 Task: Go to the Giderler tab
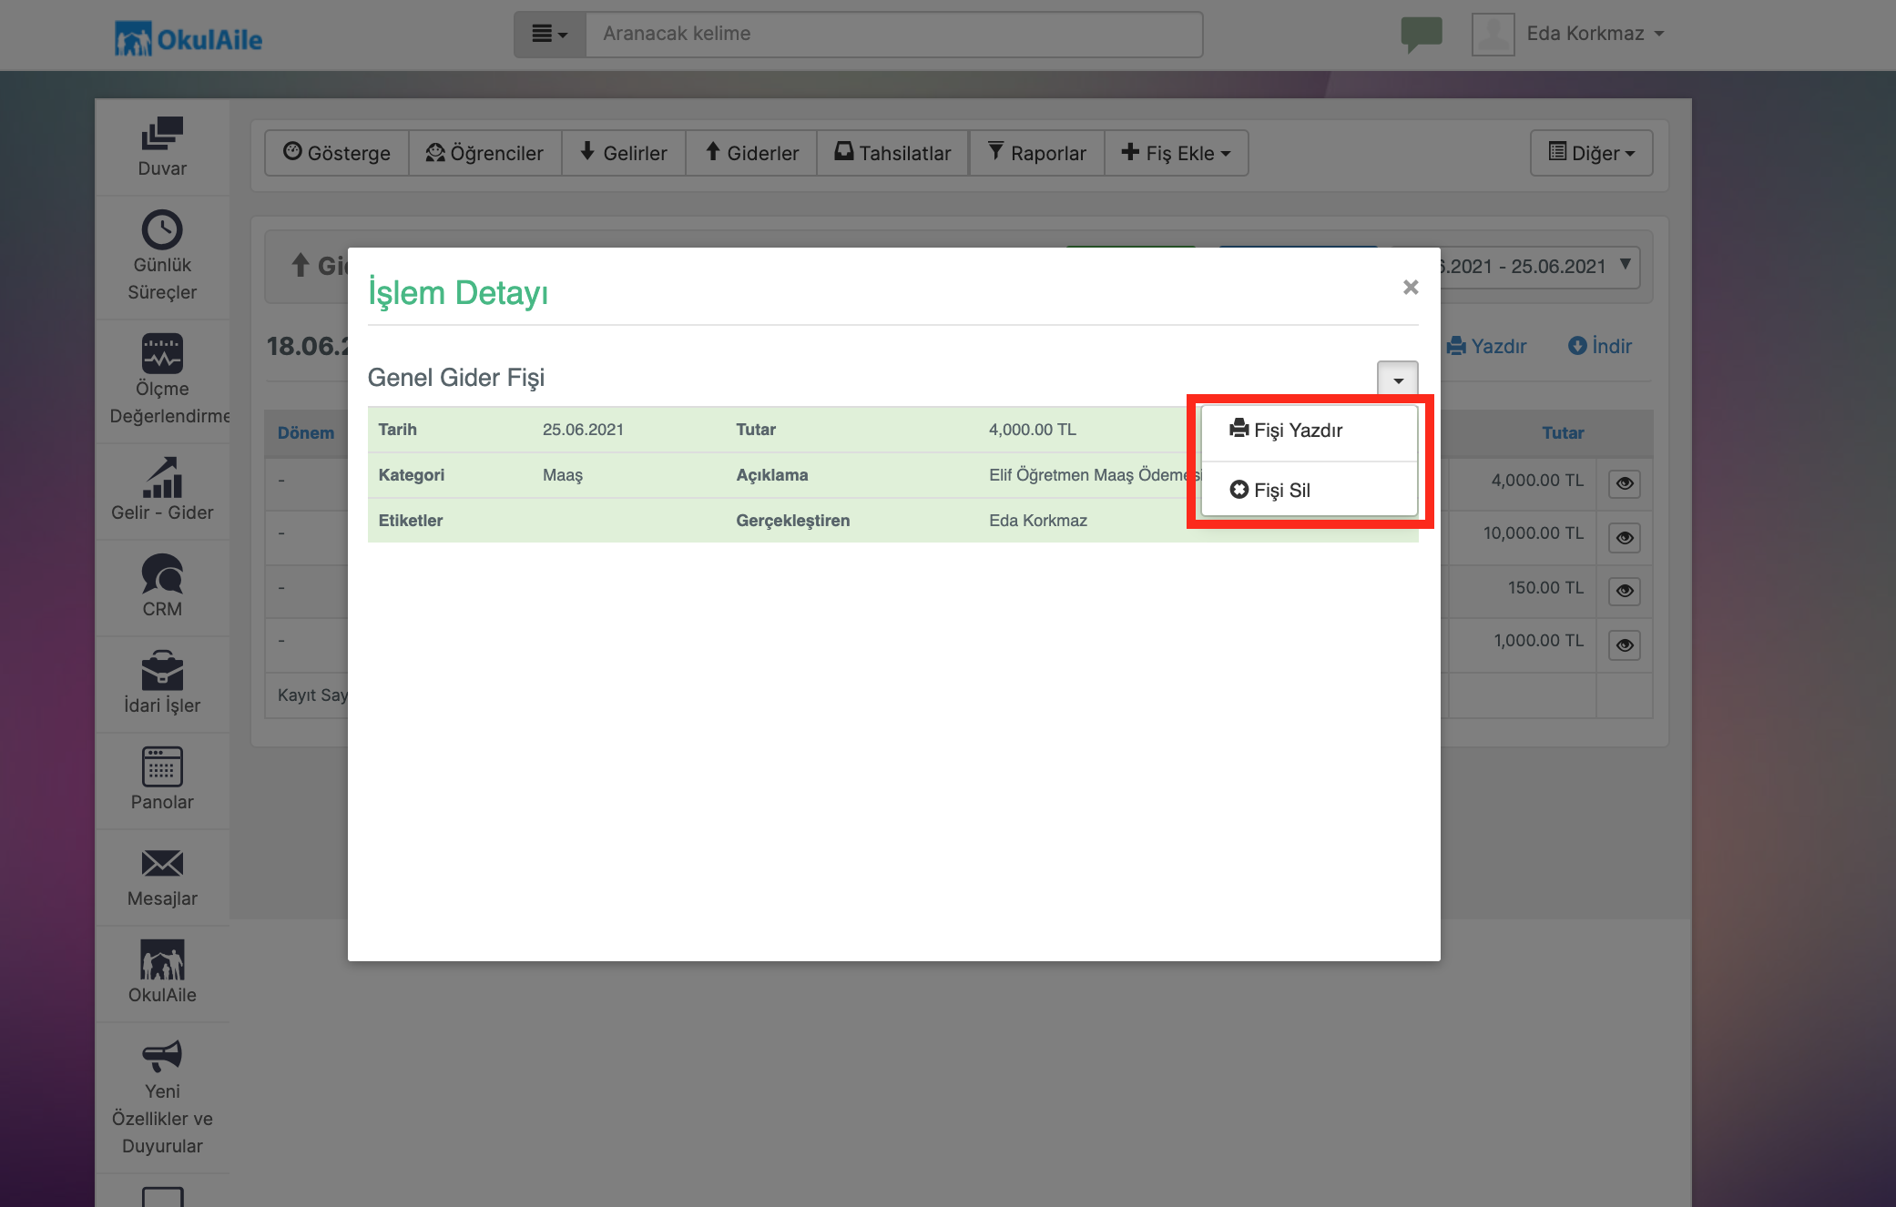[x=751, y=153]
